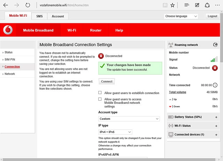Click the browser back arrow
The height and width of the screenshot is (161, 223).
tap(6, 5)
